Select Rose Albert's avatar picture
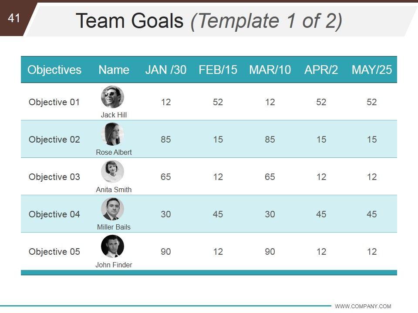The width and height of the screenshot is (418, 313). 112,134
